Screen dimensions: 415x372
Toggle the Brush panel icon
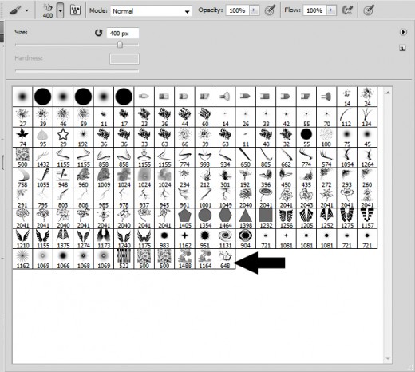click(75, 10)
